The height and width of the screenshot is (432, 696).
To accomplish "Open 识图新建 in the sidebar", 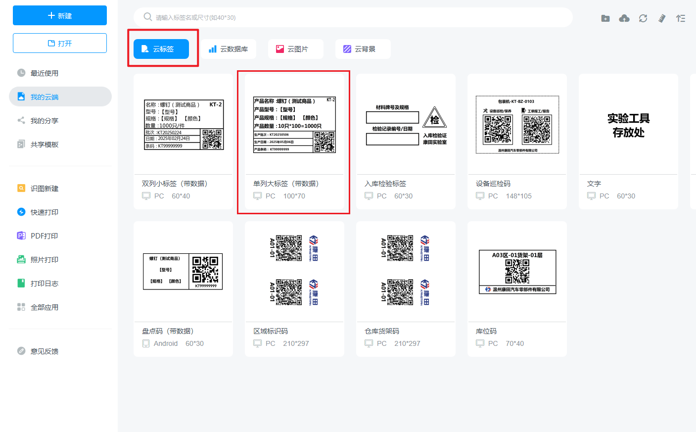I will coord(44,189).
